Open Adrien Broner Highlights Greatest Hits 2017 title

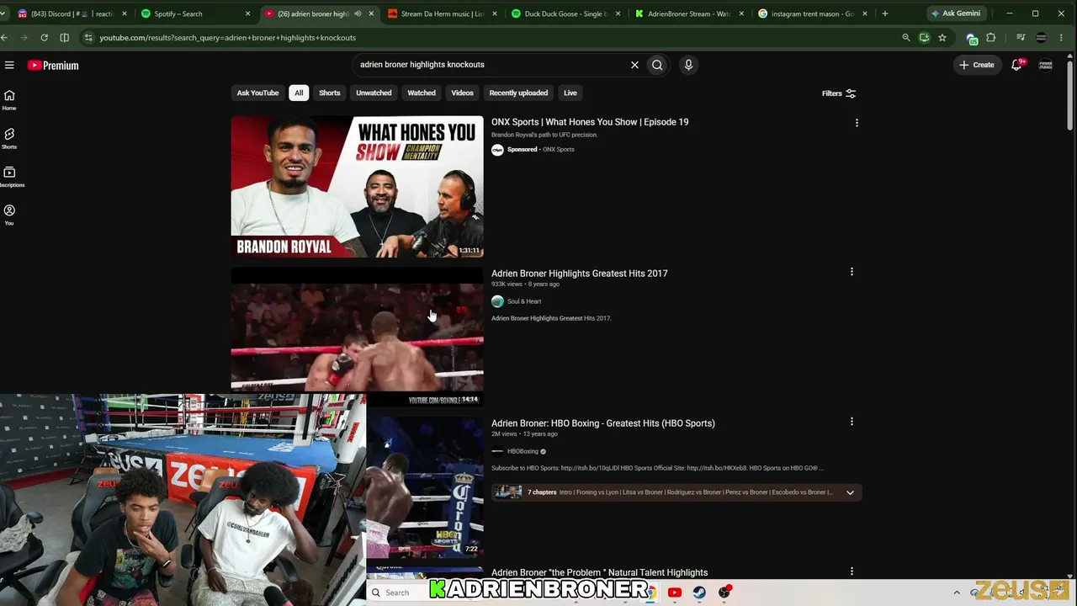click(580, 274)
